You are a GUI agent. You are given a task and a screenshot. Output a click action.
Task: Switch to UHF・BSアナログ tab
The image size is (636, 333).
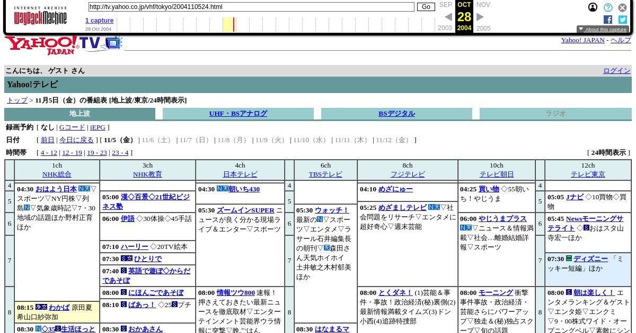[x=238, y=114]
